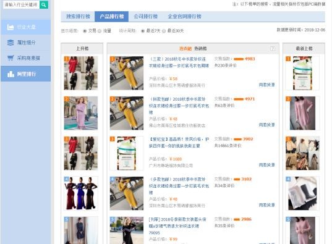Select the 流量 display dimension radio
The height and width of the screenshot is (244, 332).
pyautogui.click(x=100, y=31)
